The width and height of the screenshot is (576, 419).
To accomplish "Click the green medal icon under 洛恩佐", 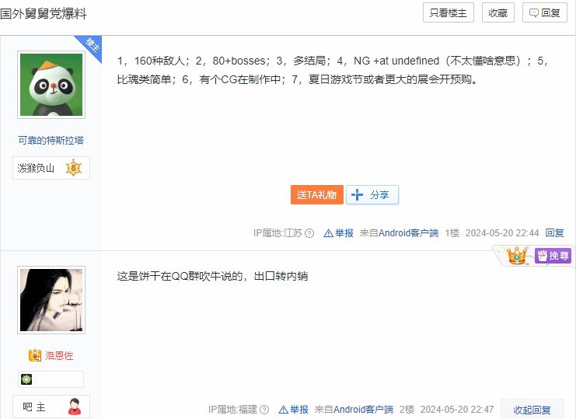I will (x=26, y=379).
